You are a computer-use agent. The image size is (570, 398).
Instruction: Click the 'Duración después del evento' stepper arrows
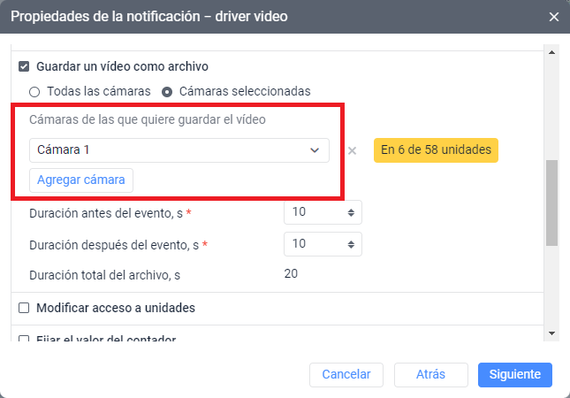click(x=352, y=243)
